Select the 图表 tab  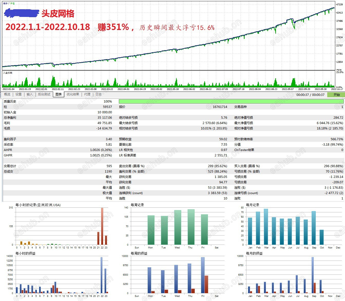tap(59, 94)
